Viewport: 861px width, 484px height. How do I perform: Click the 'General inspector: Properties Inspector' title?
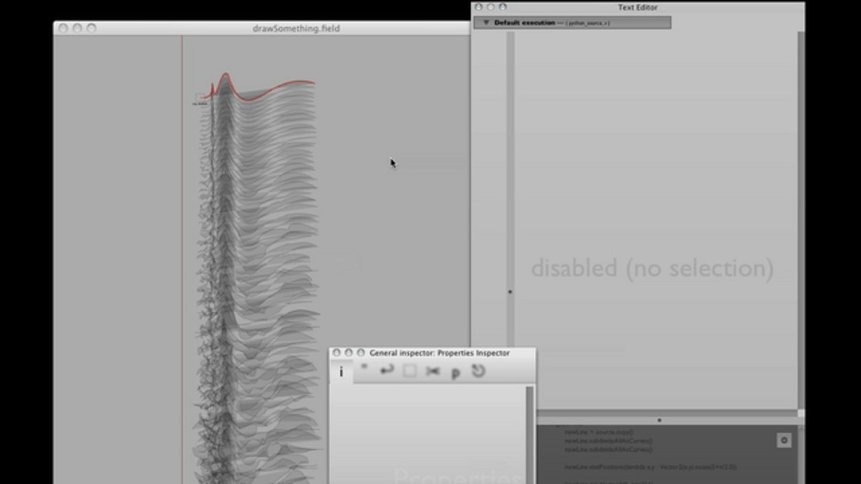(439, 353)
